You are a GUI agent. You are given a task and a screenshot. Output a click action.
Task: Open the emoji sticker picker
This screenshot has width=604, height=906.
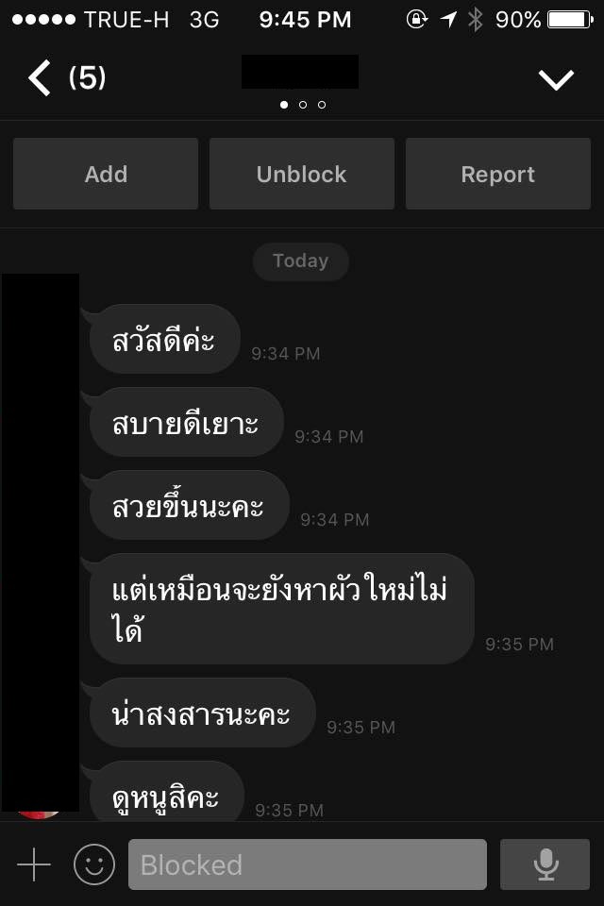pos(94,864)
